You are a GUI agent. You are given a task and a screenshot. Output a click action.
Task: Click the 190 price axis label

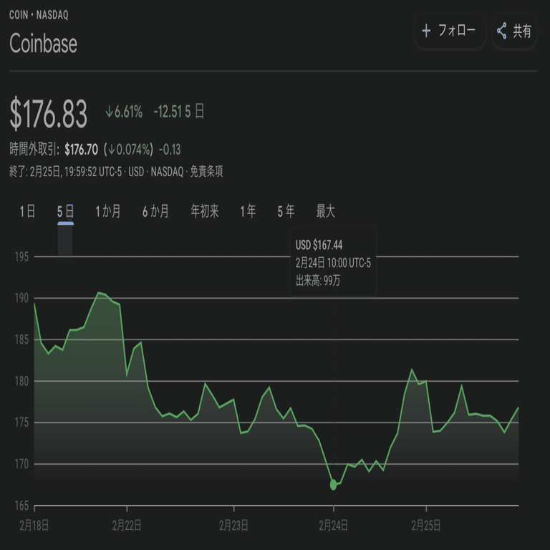[x=21, y=298]
